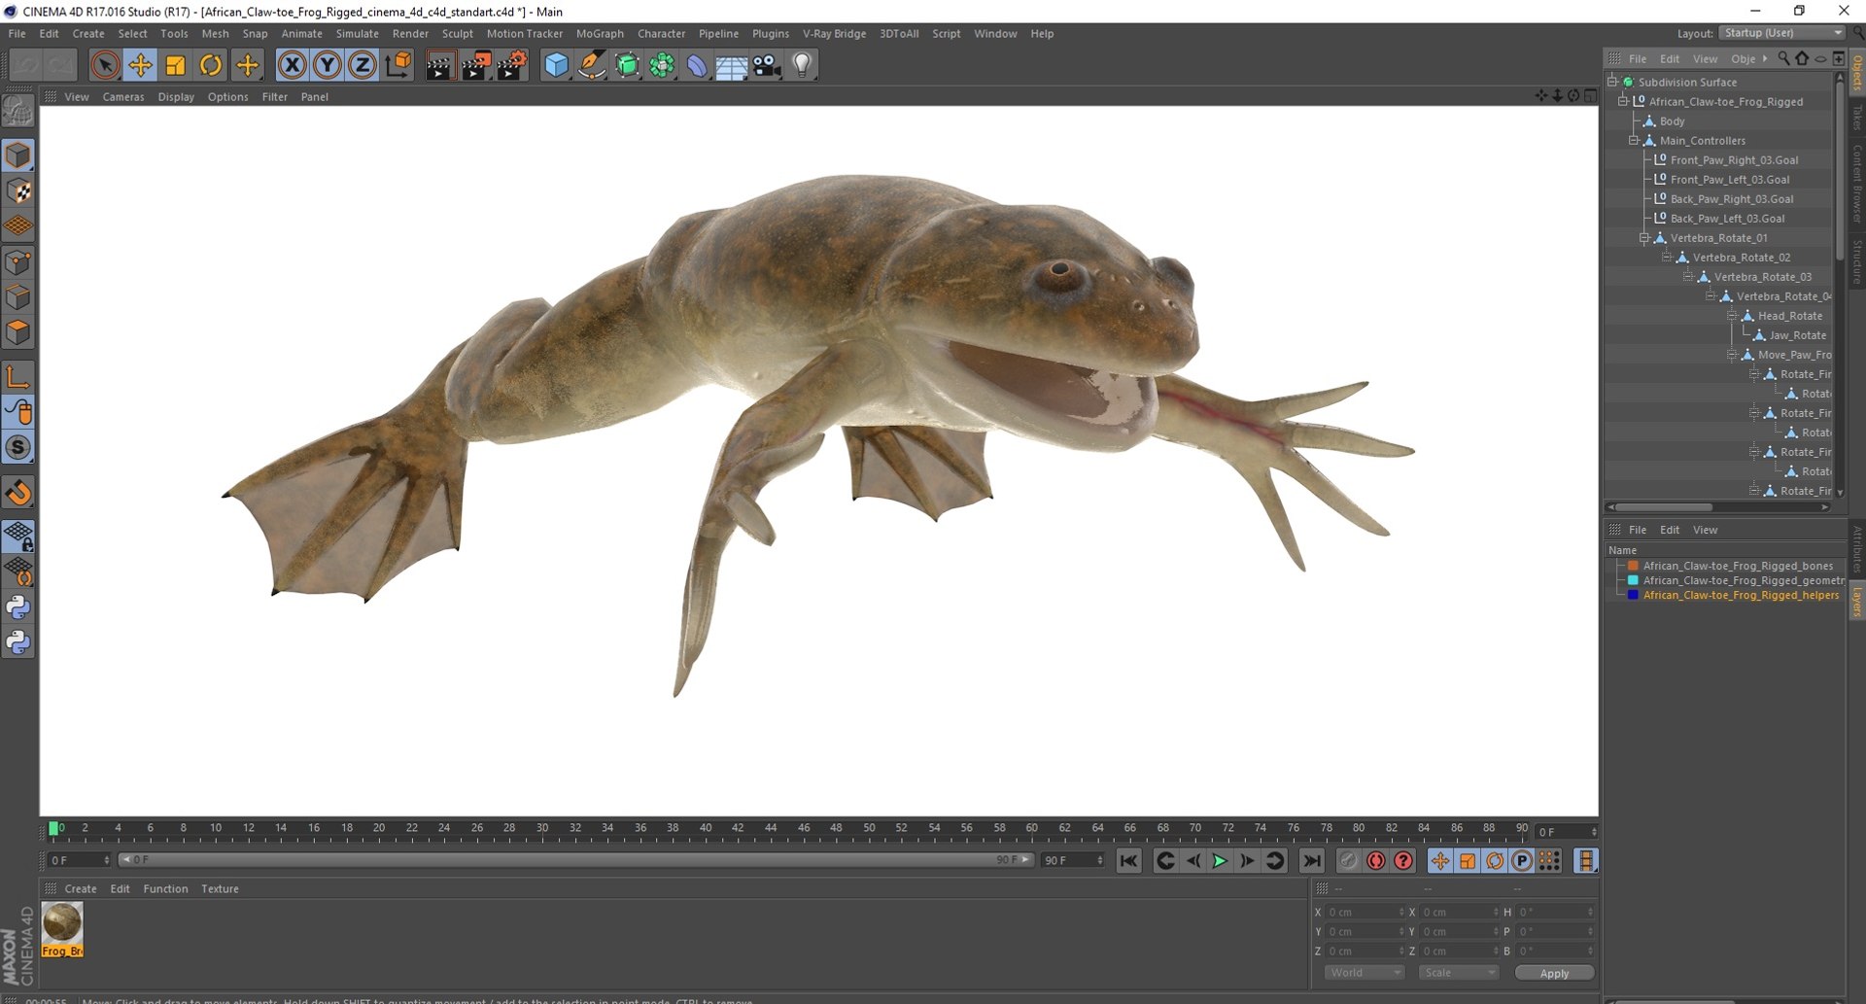Open the Scale mode dropdown

(1458, 973)
